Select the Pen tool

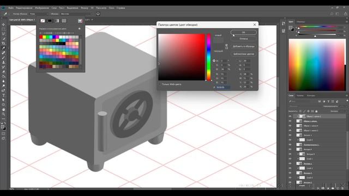point(3,91)
